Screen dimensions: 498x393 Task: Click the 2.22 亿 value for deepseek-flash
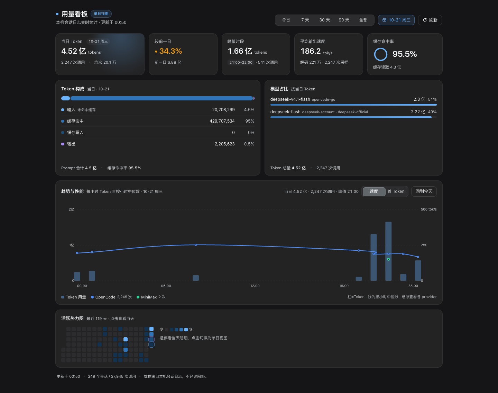click(418, 112)
